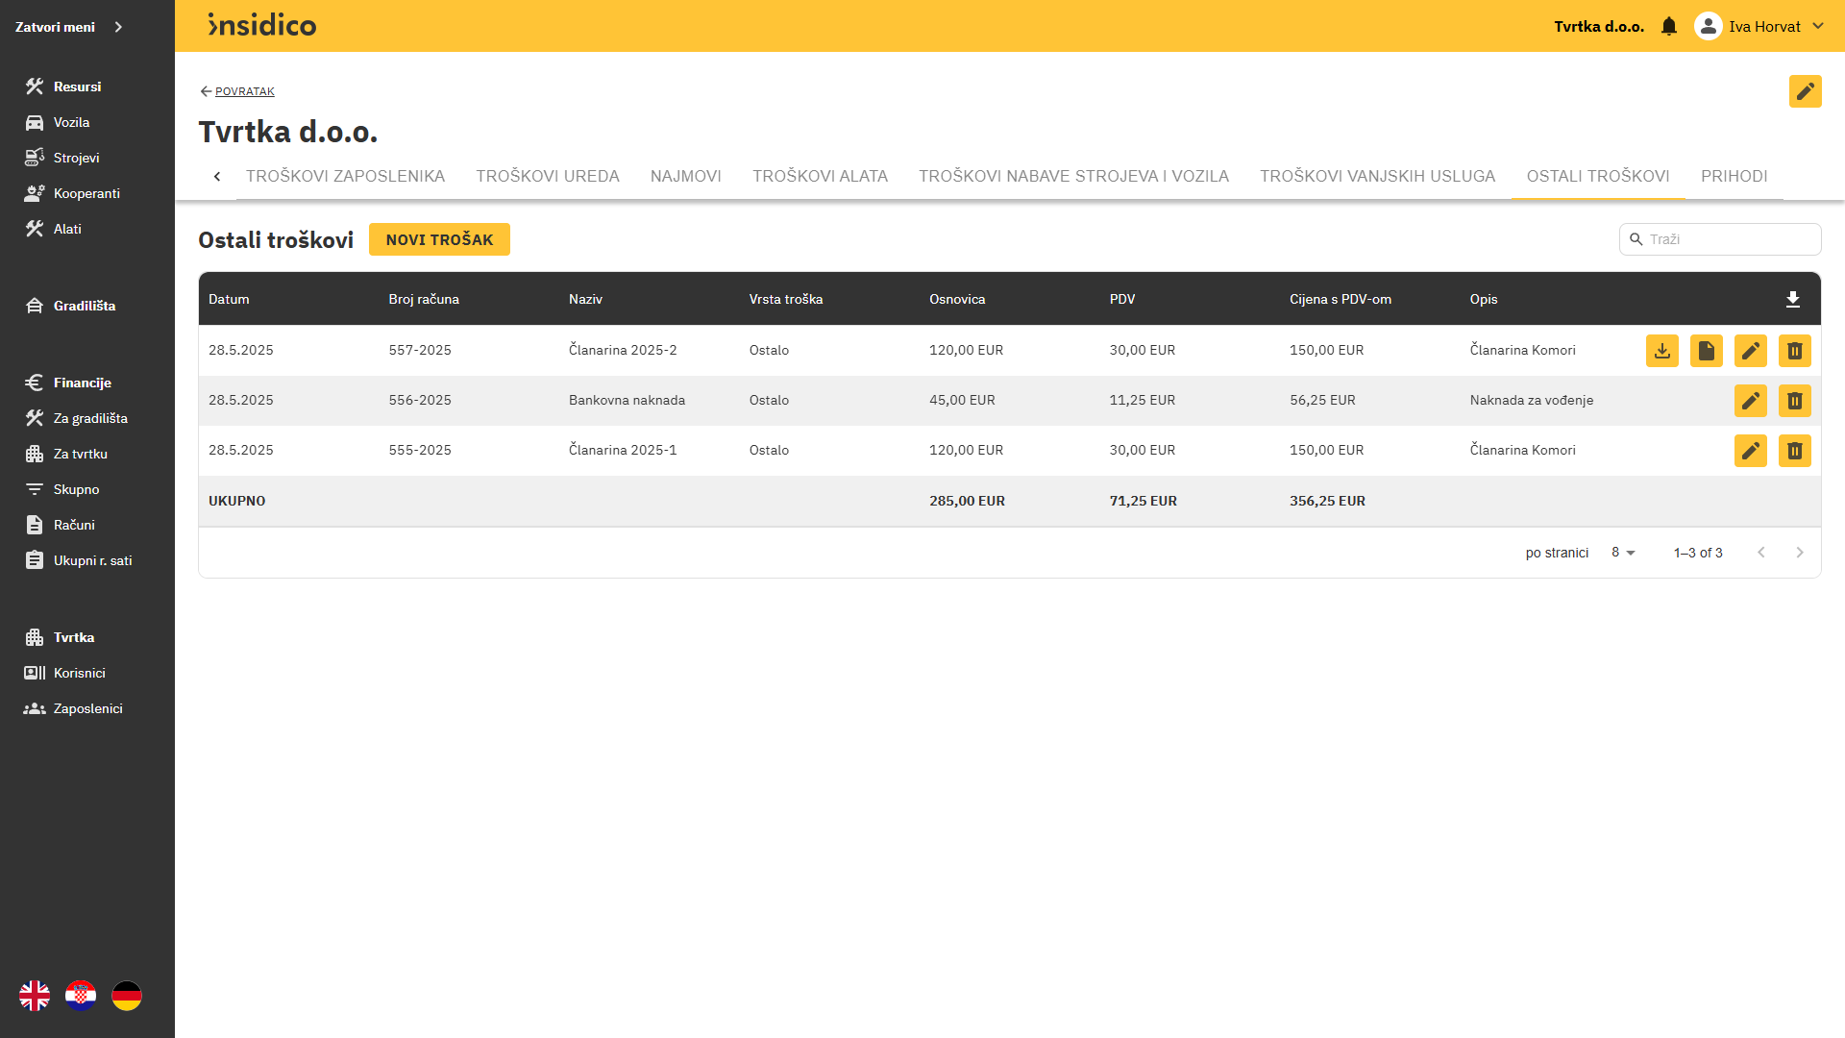
Task: Select the Croatian flag language
Action: pyautogui.click(x=81, y=996)
